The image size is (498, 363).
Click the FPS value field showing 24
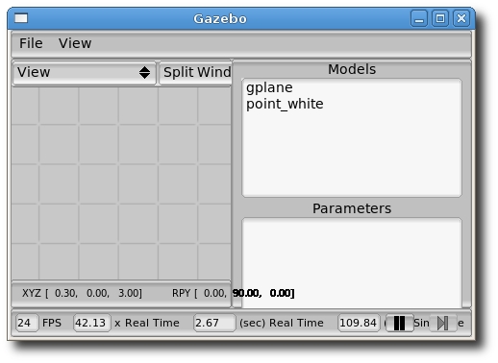(x=27, y=323)
